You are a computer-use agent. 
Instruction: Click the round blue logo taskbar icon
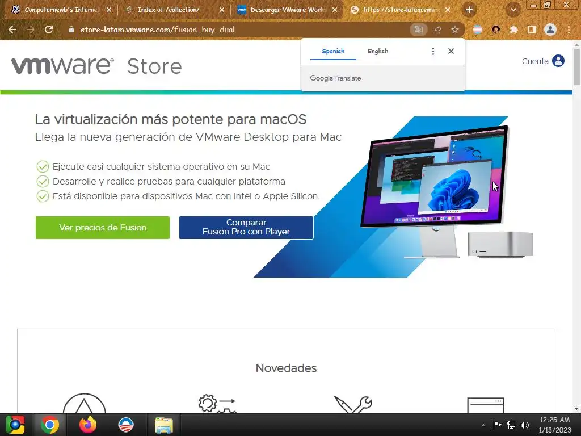point(126,425)
